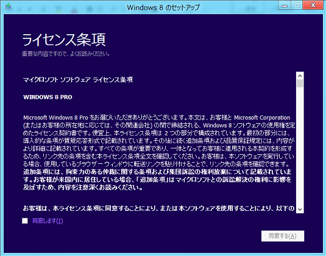Click the license text scrollbar thumb
Viewport: 326px width, 256px height.
coord(300,84)
